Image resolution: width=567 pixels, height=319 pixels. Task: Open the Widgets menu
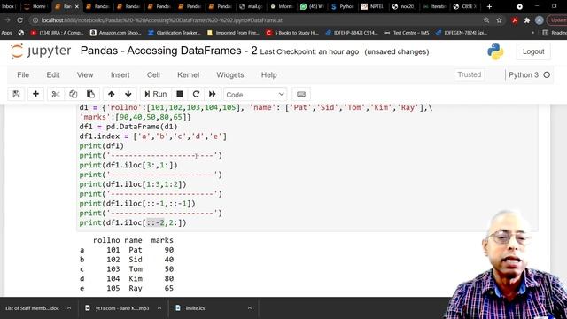230,74
